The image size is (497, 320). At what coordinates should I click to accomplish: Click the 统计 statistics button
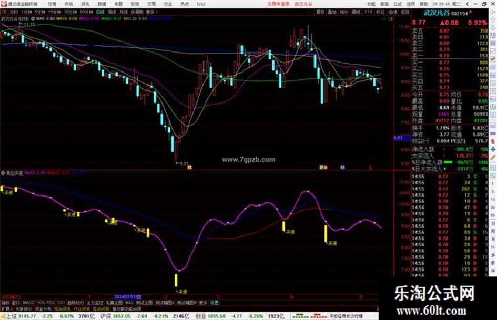[x=344, y=12]
